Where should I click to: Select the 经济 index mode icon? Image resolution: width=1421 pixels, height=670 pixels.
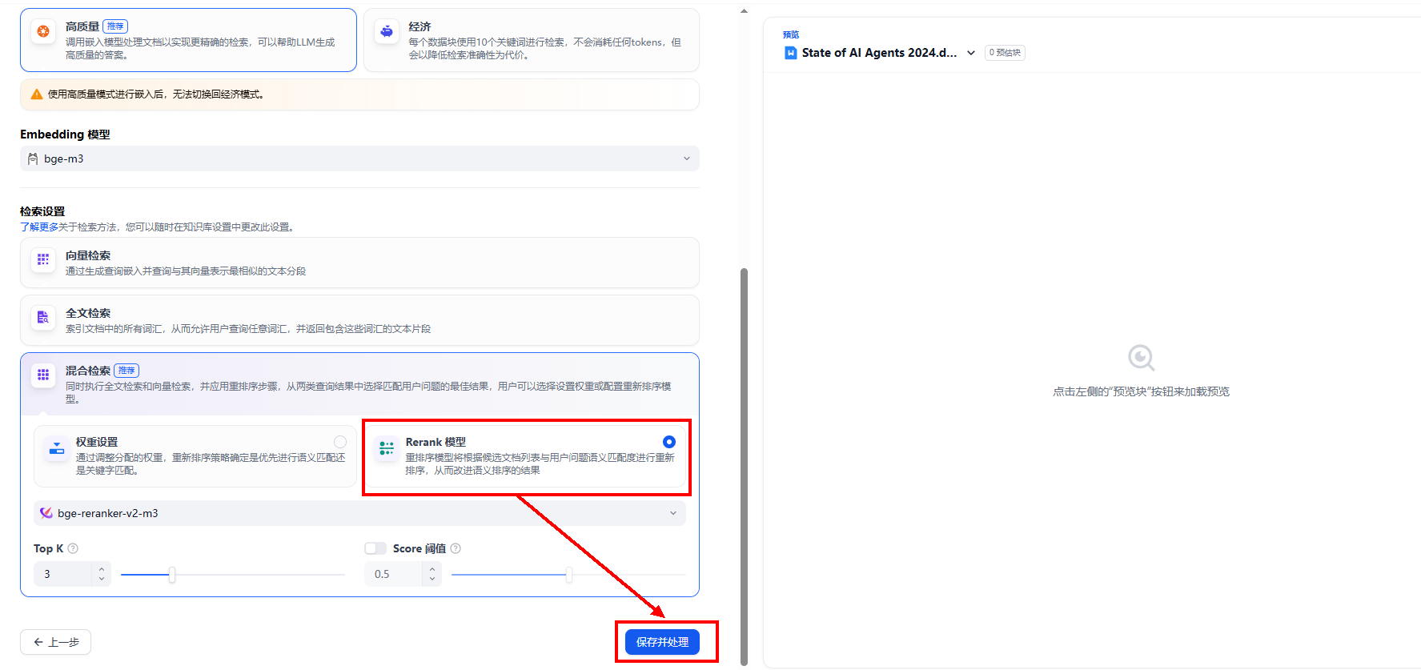387,31
